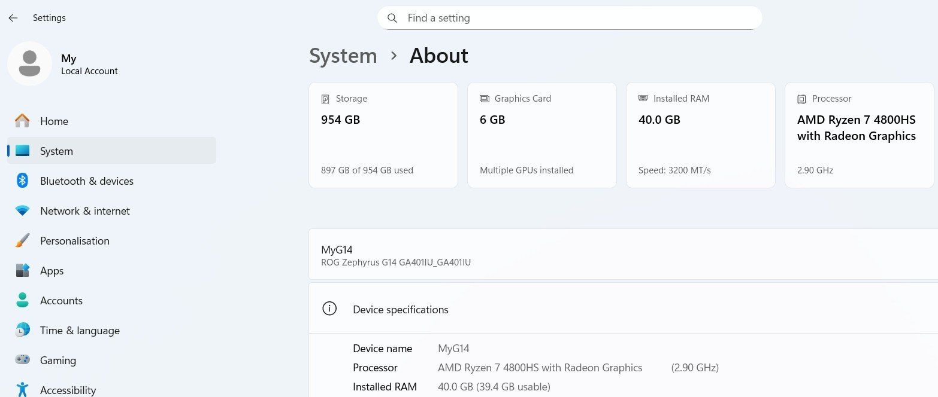
Task: Open Bluetooth & devices settings
Action: click(111, 181)
